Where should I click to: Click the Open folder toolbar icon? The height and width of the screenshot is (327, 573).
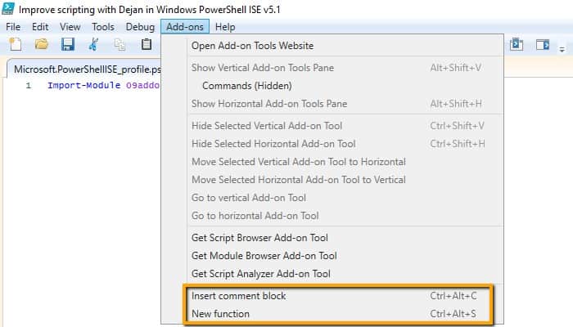[42, 44]
